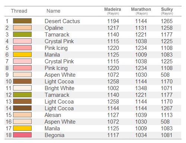Select the Opaline thread swatch
186x143 pixels.
pos(22,28)
